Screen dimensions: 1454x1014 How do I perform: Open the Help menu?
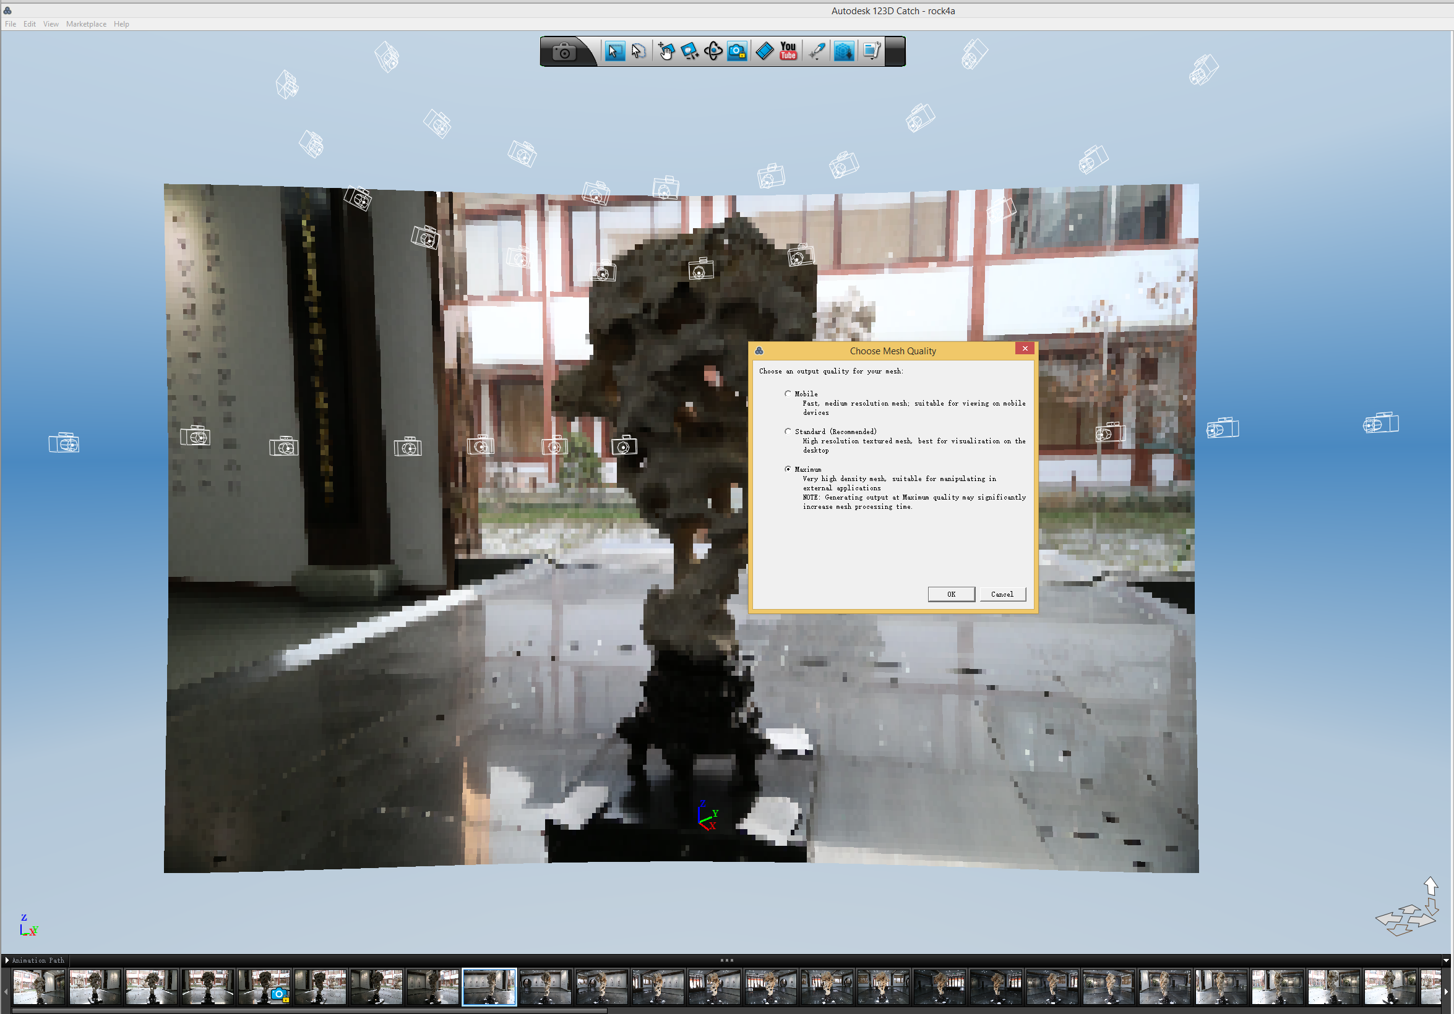tap(122, 24)
